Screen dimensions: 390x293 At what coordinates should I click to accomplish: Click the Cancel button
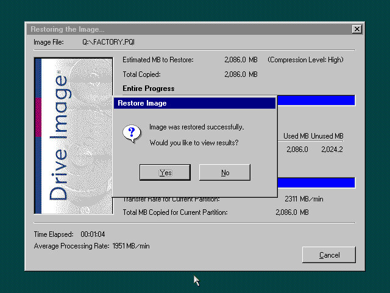(328, 255)
